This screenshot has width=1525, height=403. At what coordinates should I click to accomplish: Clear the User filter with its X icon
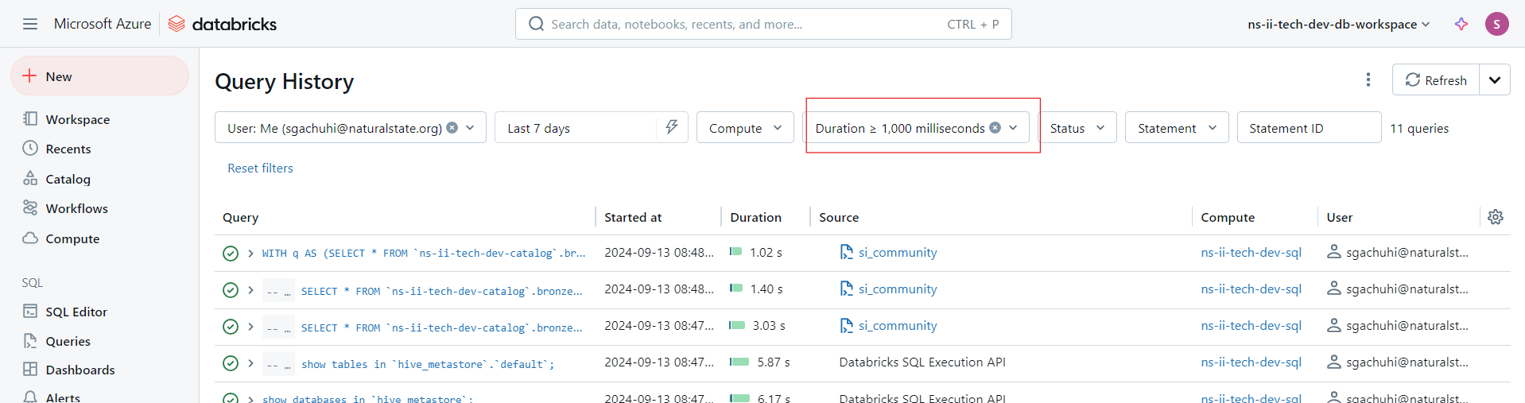point(452,127)
